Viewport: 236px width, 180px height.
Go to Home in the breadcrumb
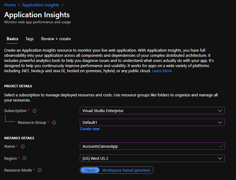(10, 5)
